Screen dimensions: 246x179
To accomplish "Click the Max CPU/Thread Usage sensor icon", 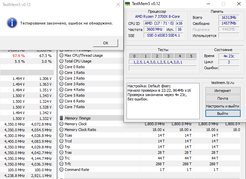I will (61, 55).
